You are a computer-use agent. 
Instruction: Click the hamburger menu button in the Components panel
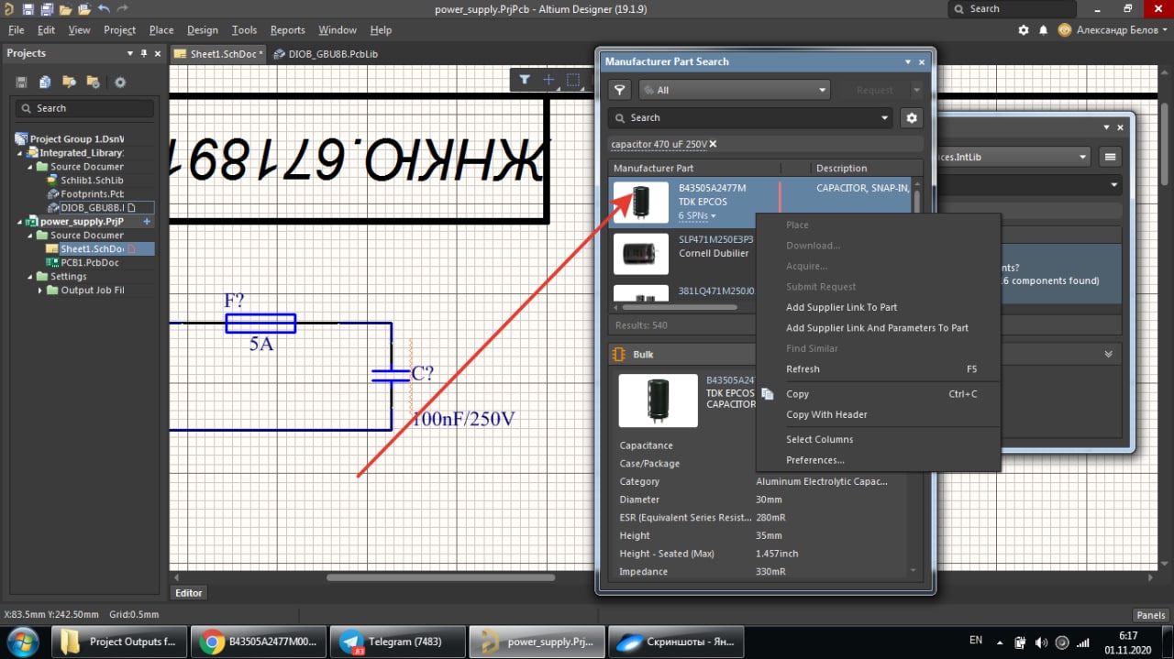point(1111,157)
